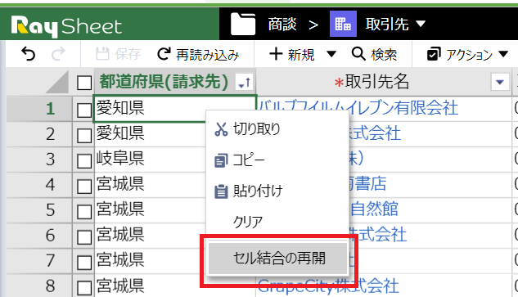518x297 pixels.
Task: Choose 切り取り from context menu
Action: click(277, 128)
